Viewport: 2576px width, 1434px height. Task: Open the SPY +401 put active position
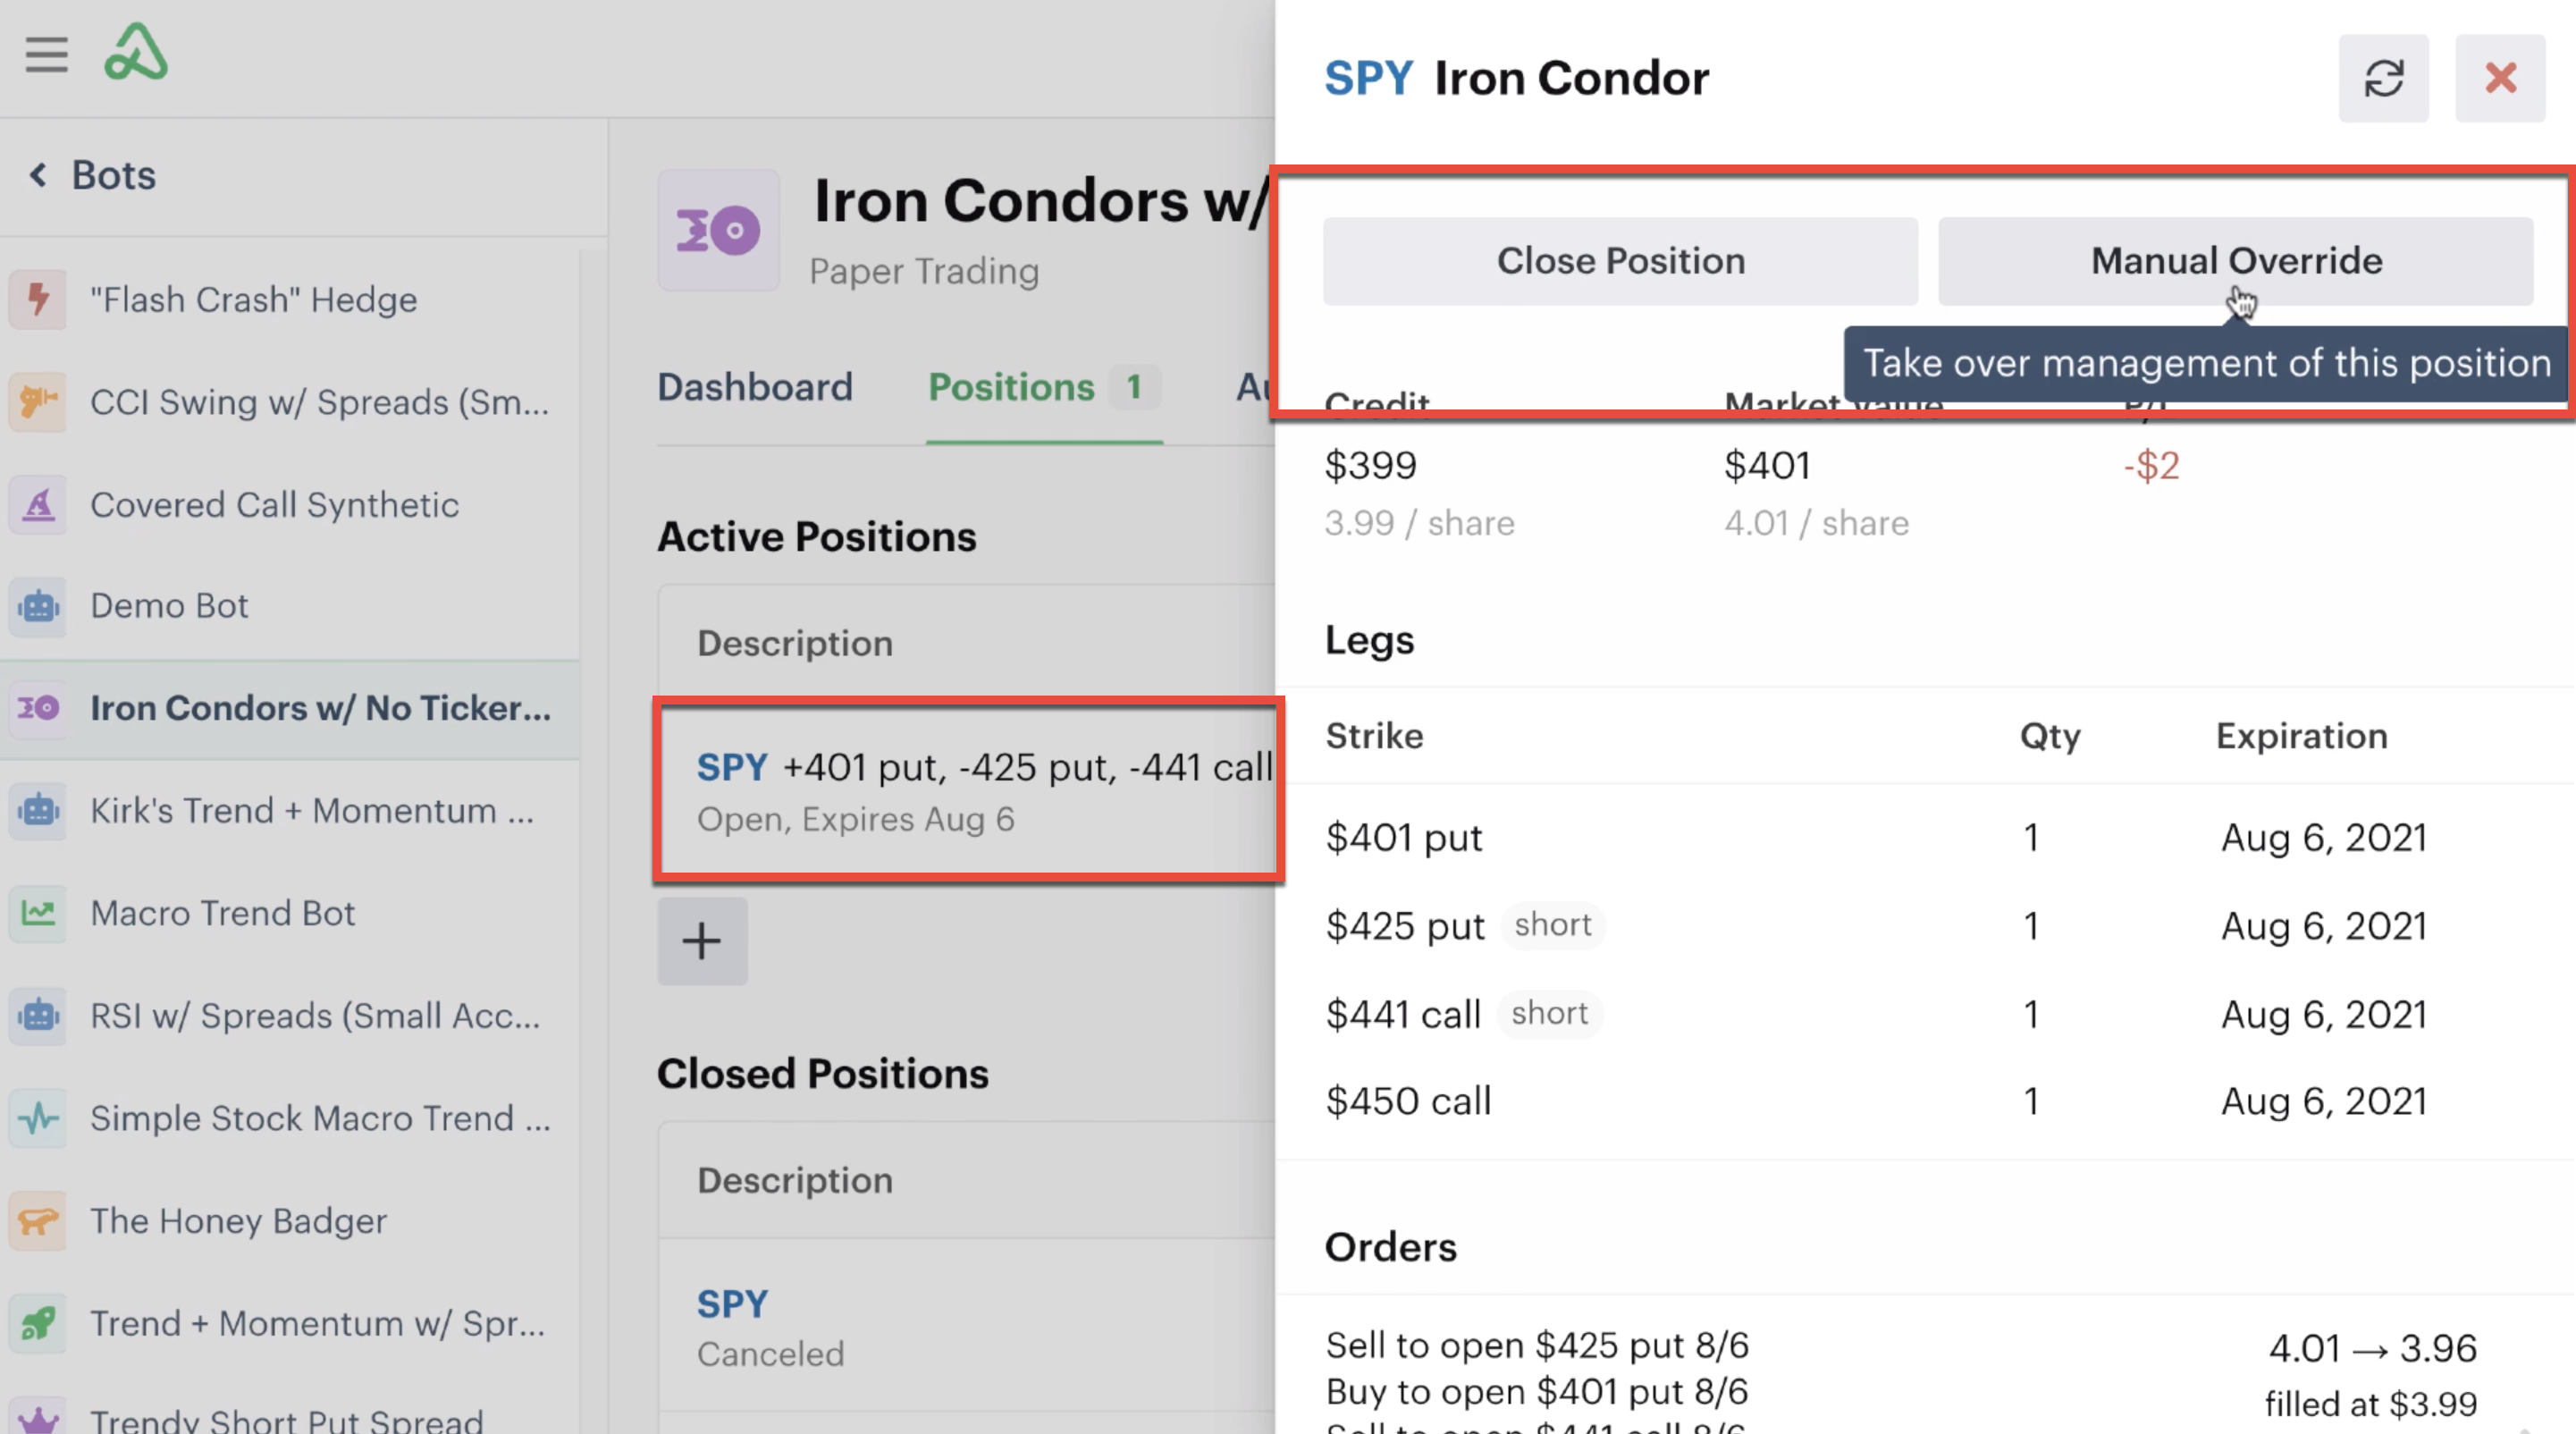(x=968, y=791)
